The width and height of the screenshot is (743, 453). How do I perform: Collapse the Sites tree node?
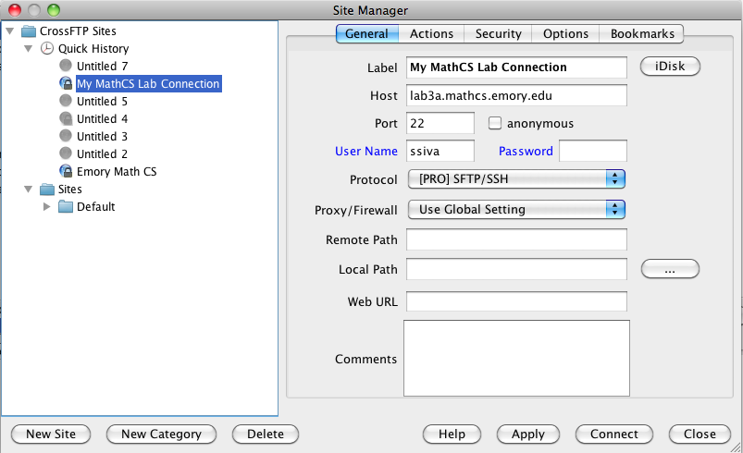29,190
